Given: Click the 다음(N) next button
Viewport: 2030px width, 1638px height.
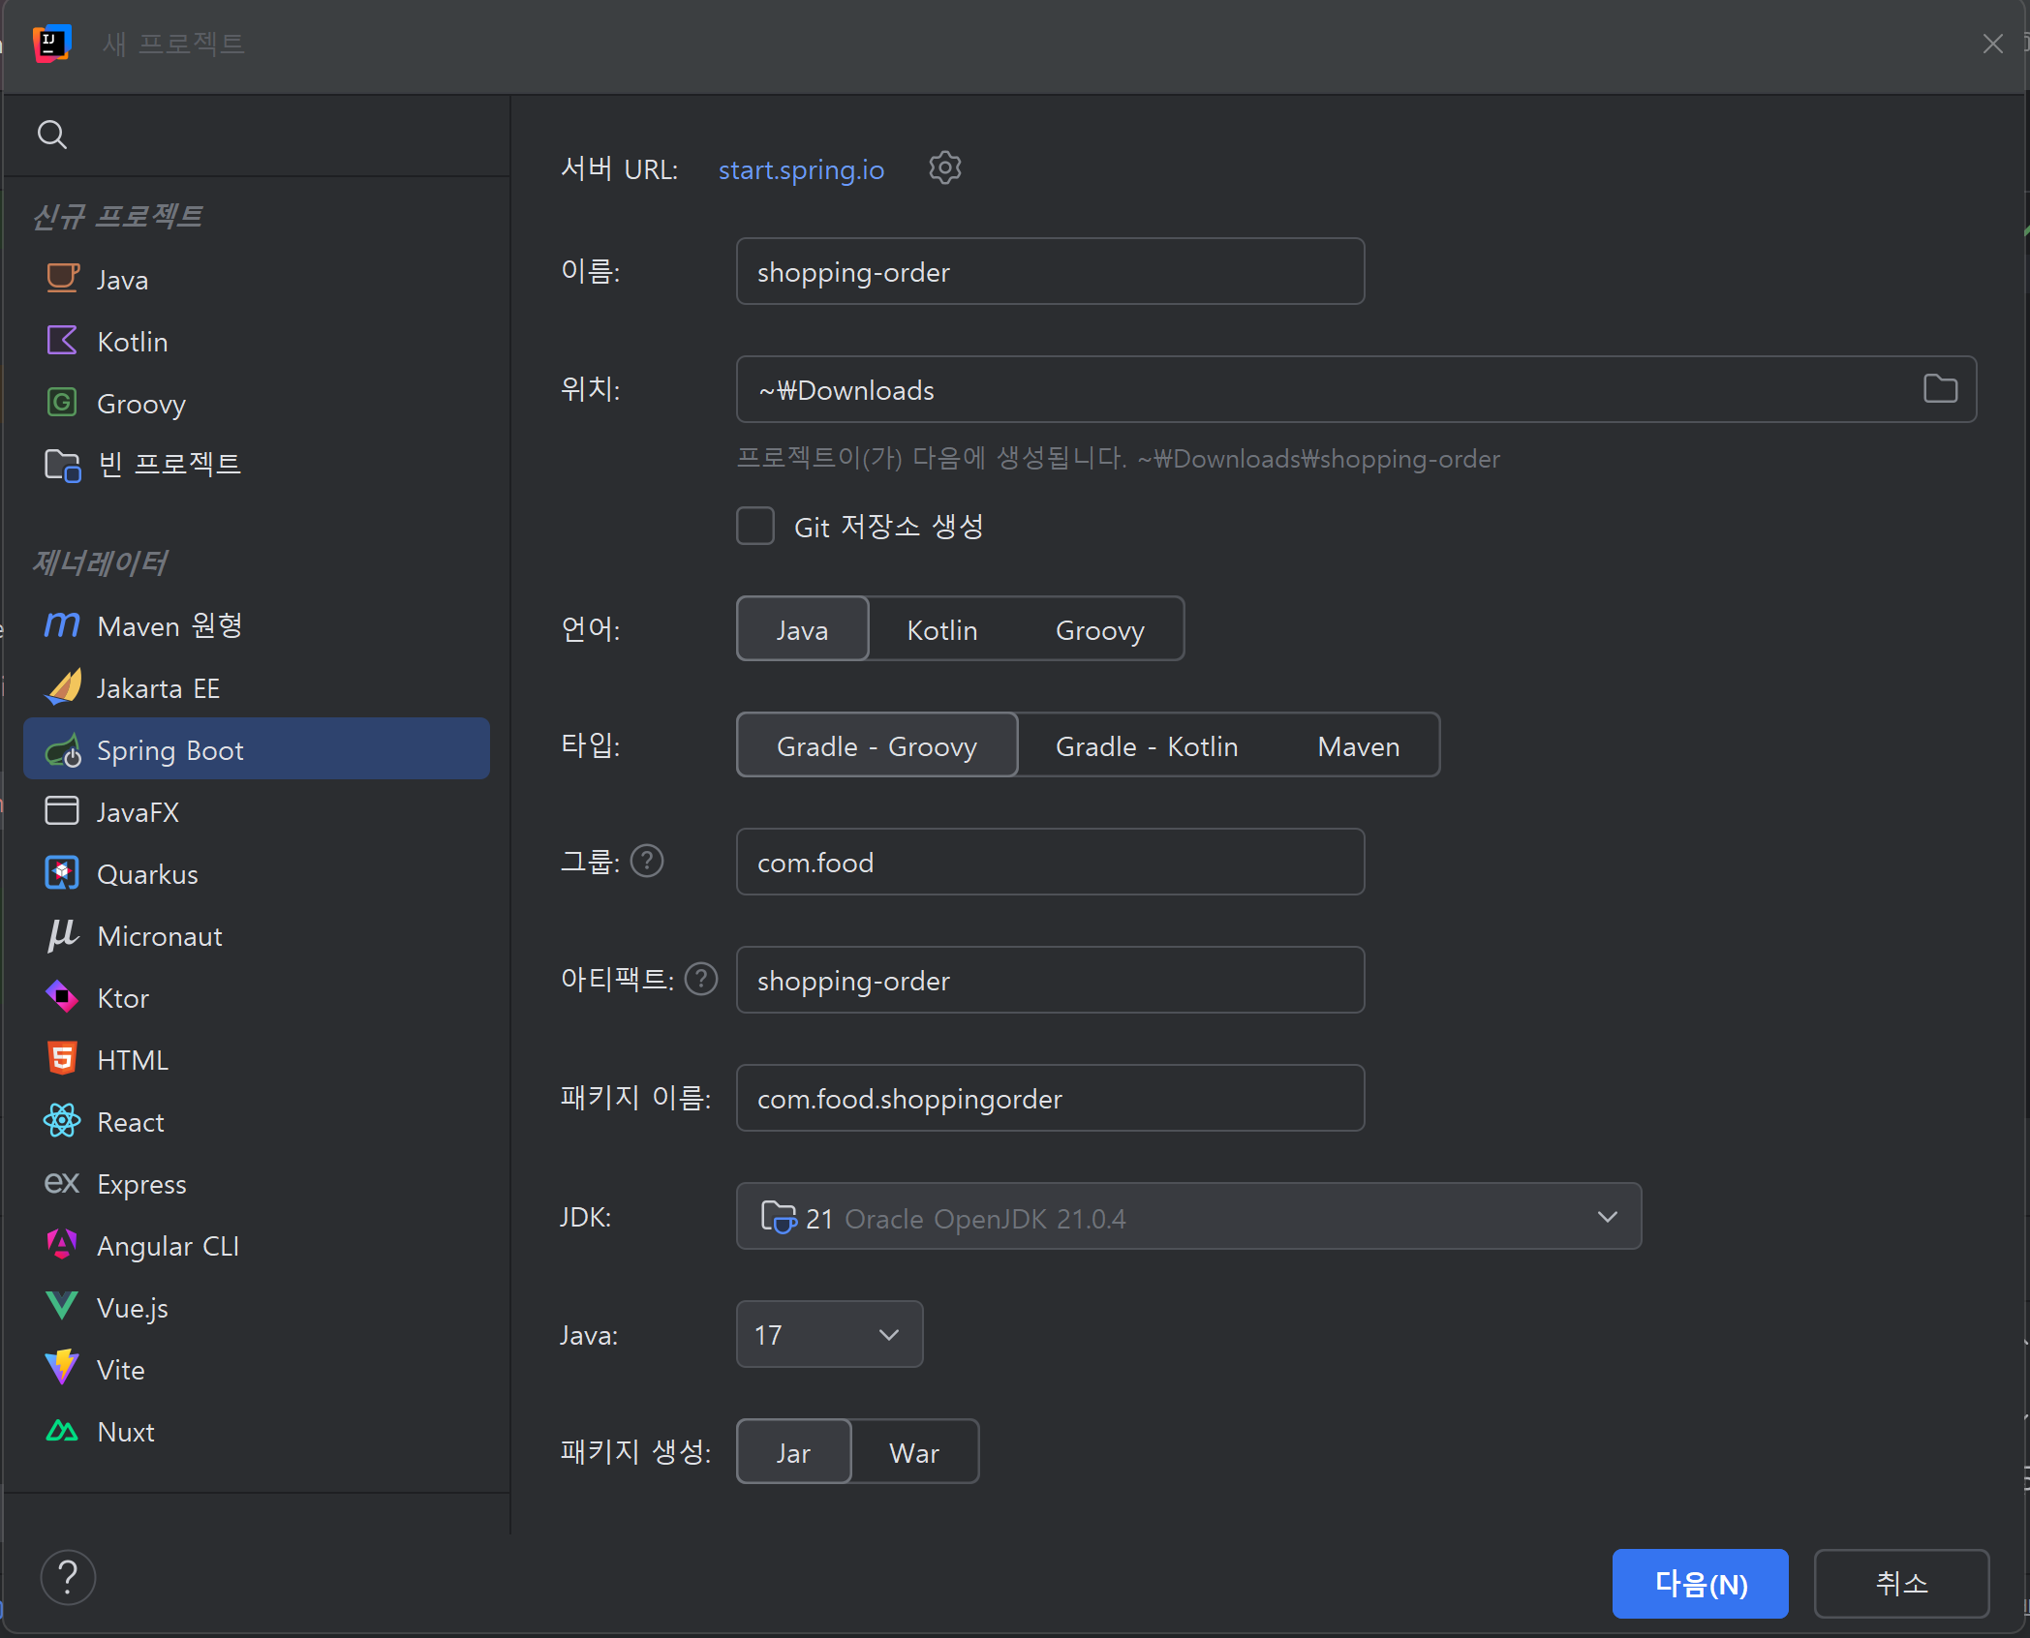Looking at the screenshot, I should (1700, 1584).
